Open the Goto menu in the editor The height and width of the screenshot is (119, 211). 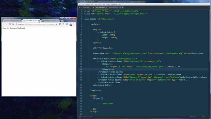click(100, 4)
